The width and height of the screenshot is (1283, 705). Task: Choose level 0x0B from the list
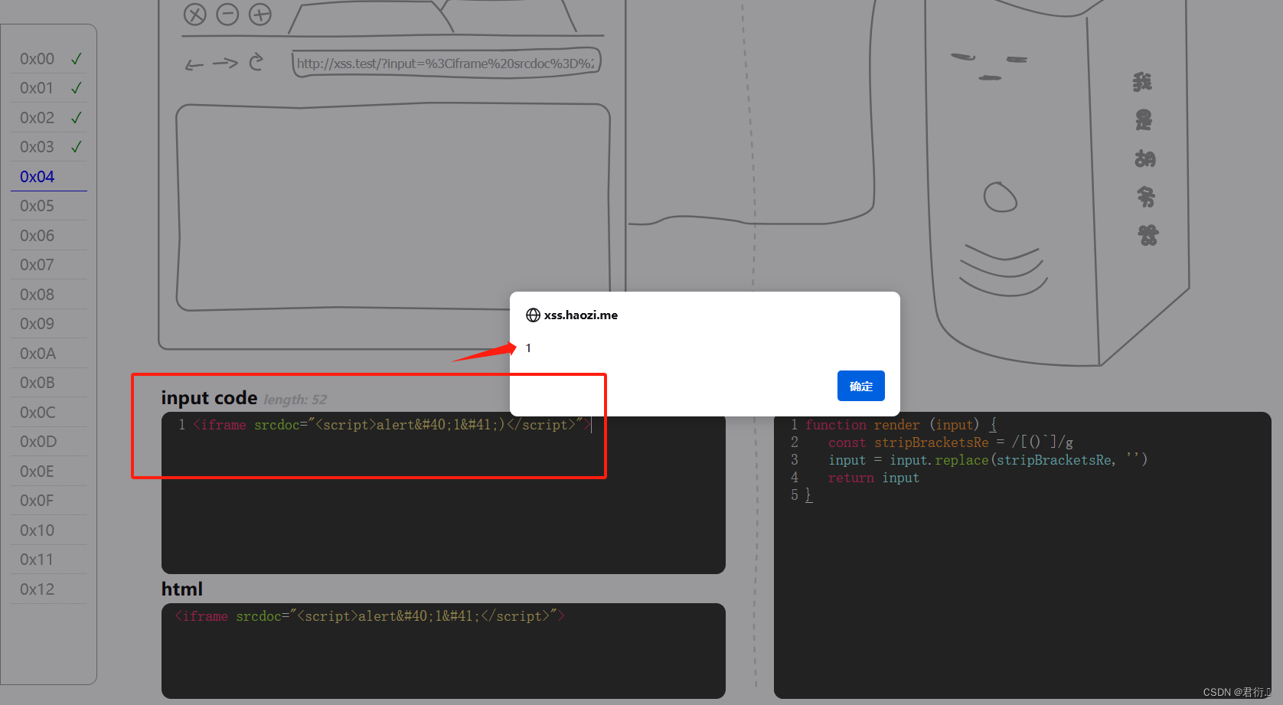coord(38,383)
